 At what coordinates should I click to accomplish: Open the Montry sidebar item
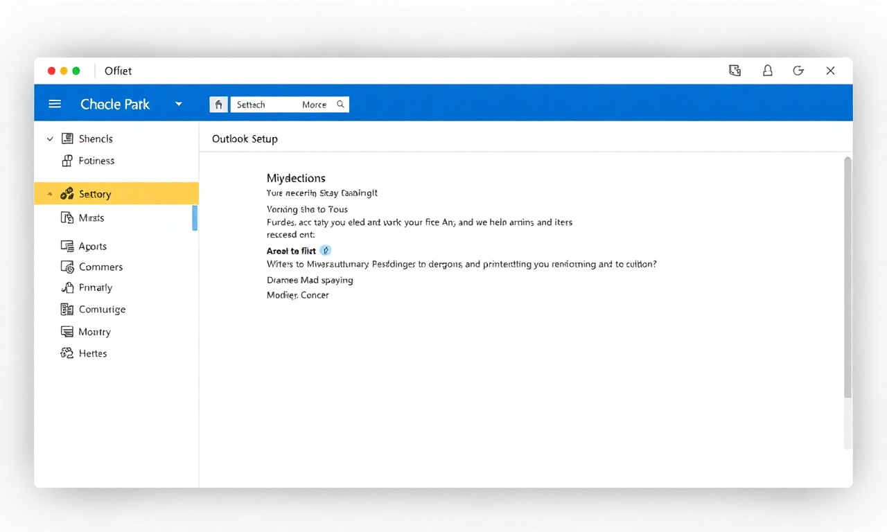pos(94,332)
